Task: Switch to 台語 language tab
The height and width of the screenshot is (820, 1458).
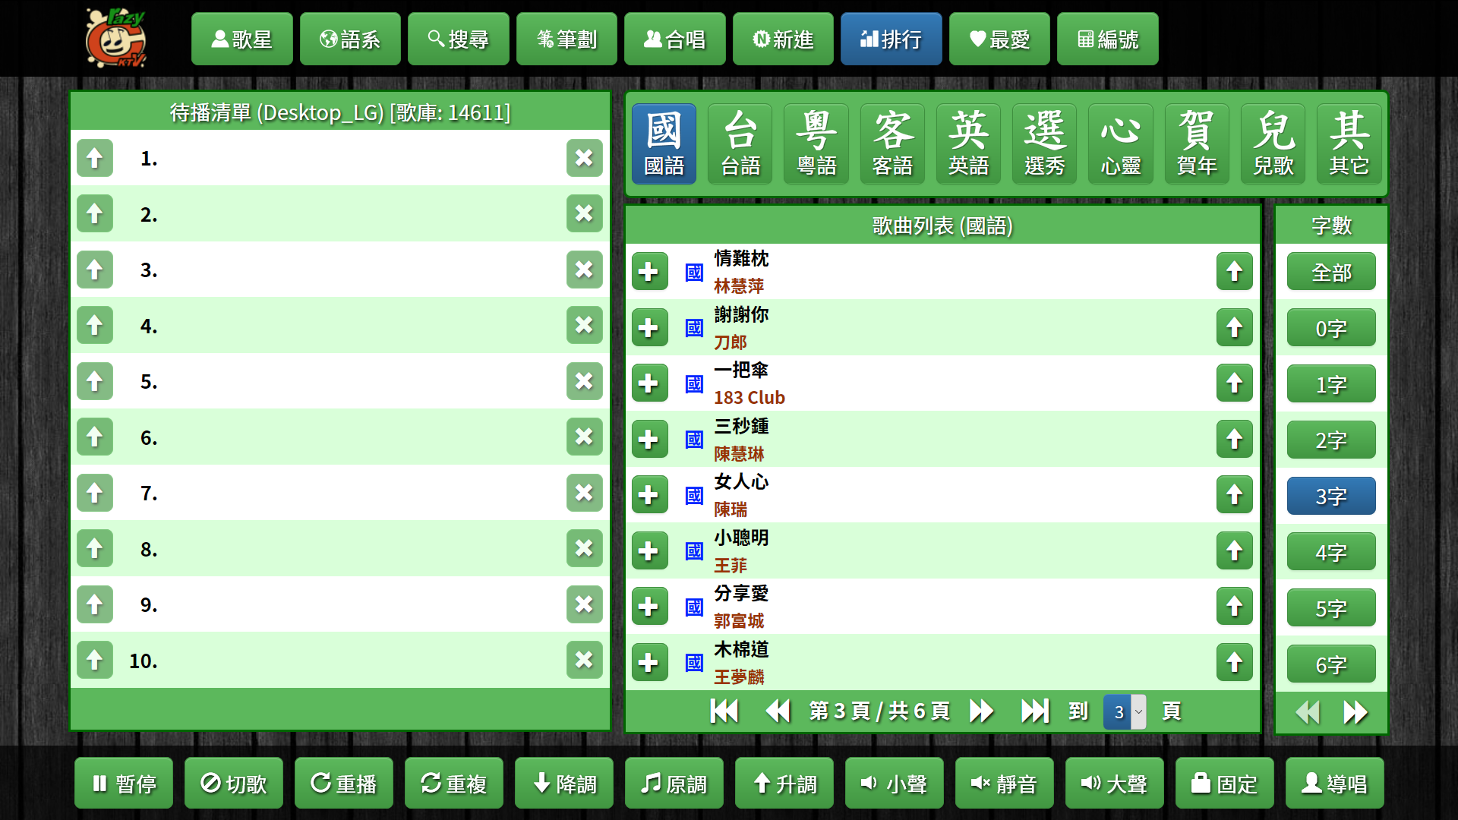Action: [740, 144]
